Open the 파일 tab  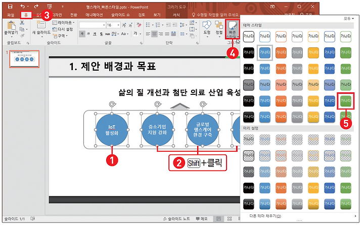point(11,15)
